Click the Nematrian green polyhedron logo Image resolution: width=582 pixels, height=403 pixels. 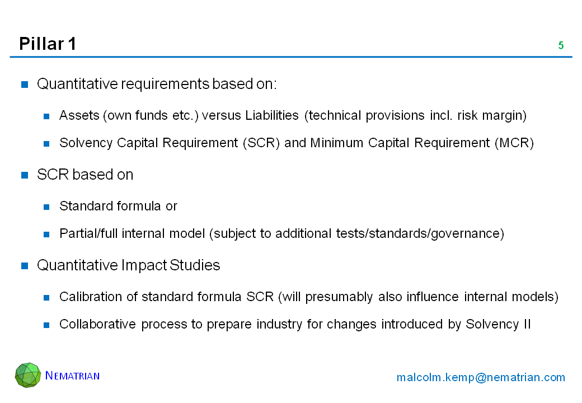(x=28, y=375)
